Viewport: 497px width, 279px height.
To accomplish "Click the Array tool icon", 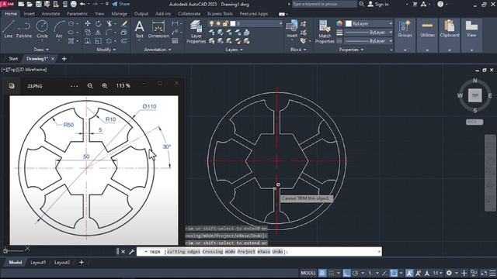I will [x=109, y=41].
